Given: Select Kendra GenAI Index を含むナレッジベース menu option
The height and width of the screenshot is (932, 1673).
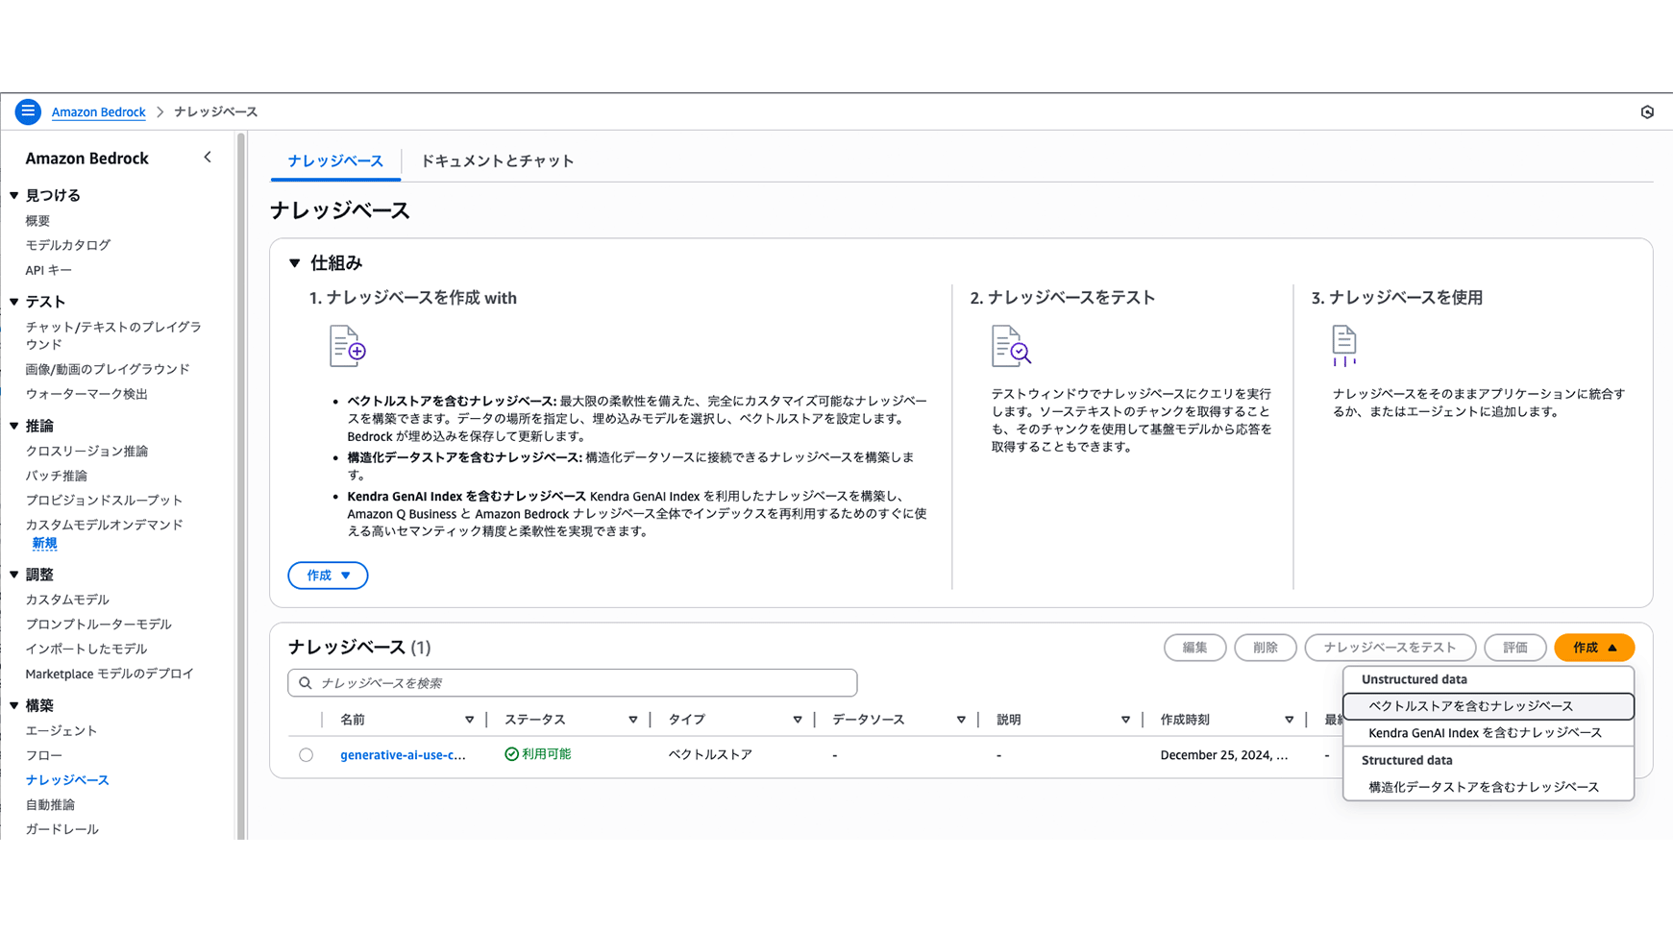Looking at the screenshot, I should click(x=1485, y=732).
